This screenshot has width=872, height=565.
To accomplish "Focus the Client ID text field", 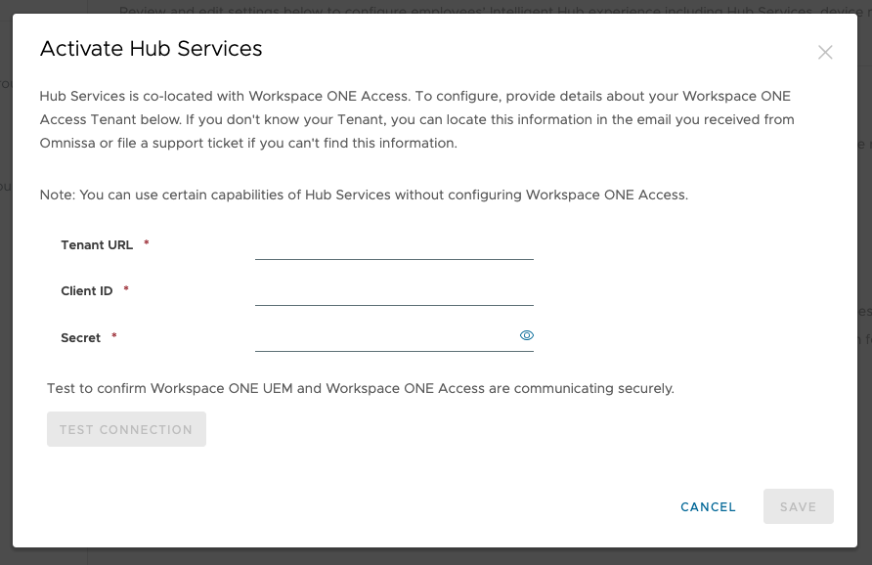I will click(x=393, y=291).
